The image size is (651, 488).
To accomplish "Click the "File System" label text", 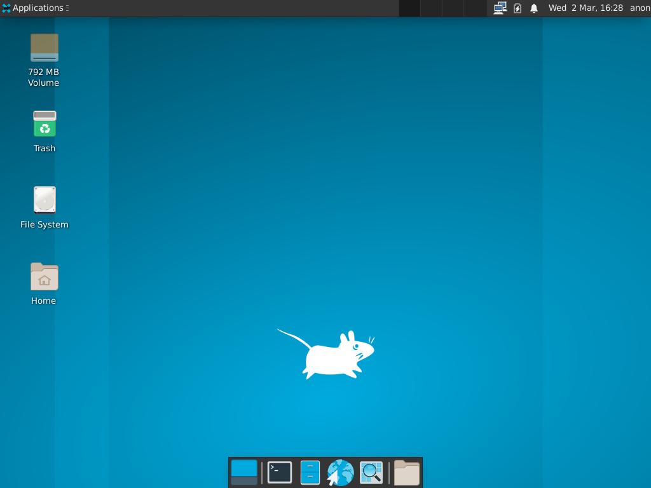I will 45,224.
